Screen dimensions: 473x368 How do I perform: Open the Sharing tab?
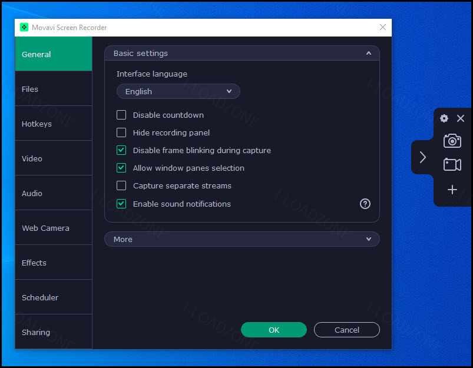[54, 331]
